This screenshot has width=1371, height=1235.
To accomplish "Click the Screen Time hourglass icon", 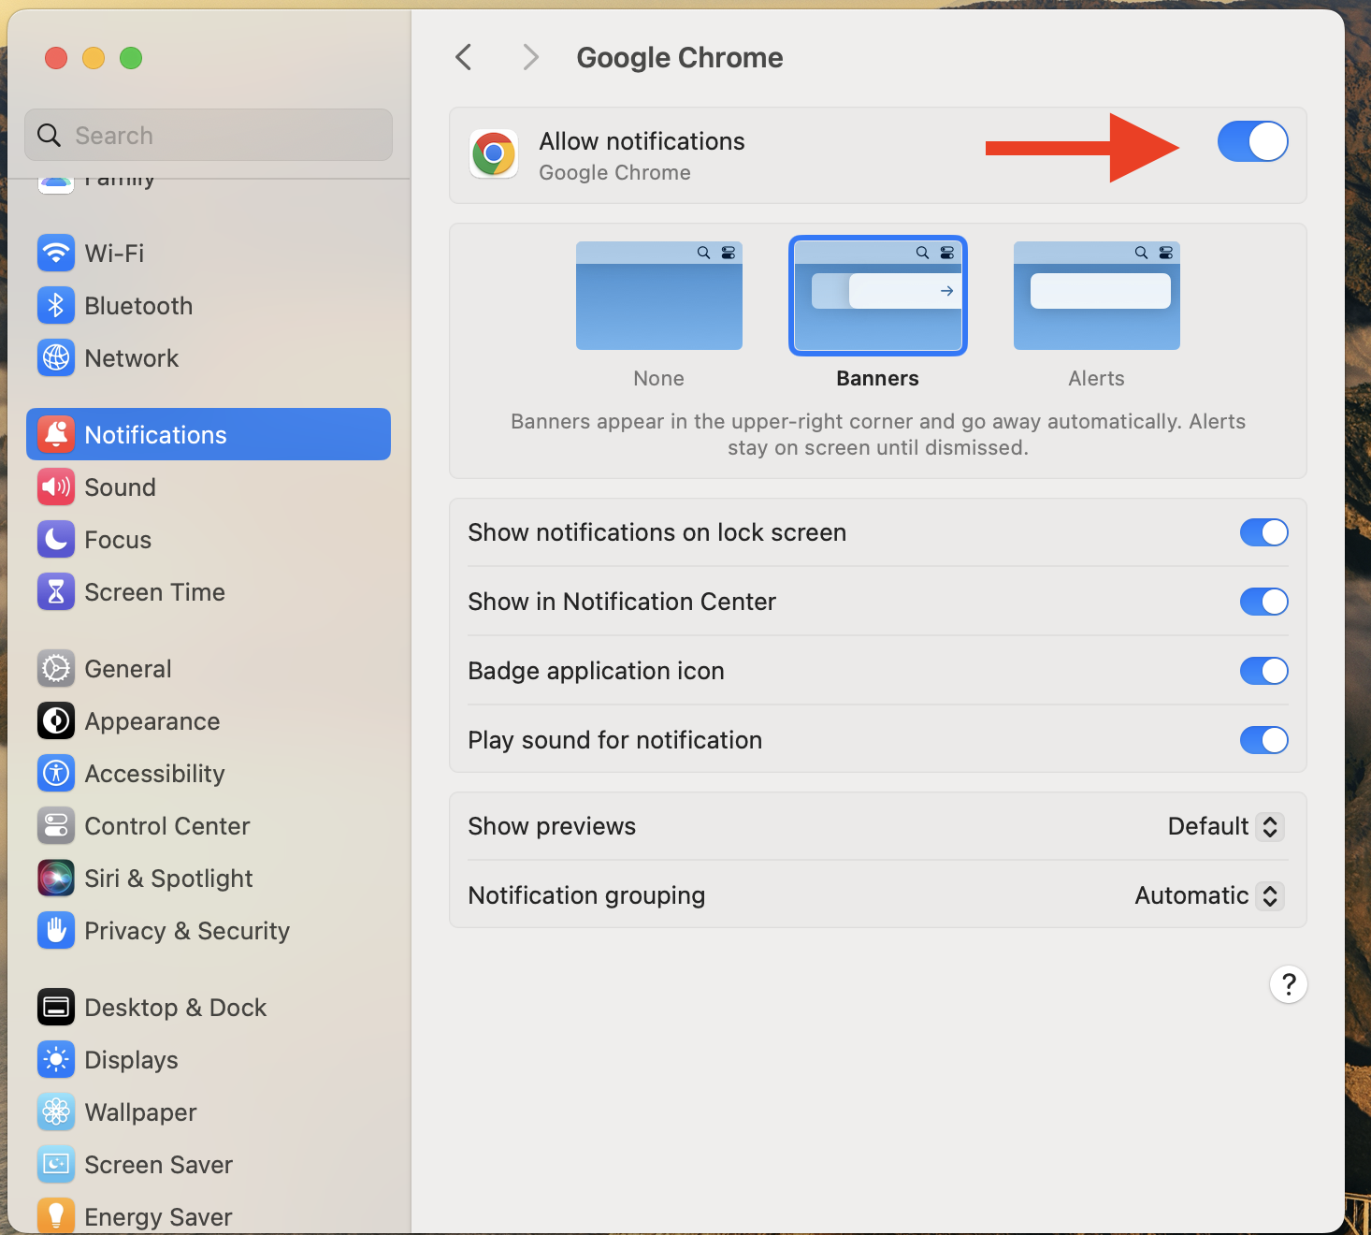I will point(56,591).
